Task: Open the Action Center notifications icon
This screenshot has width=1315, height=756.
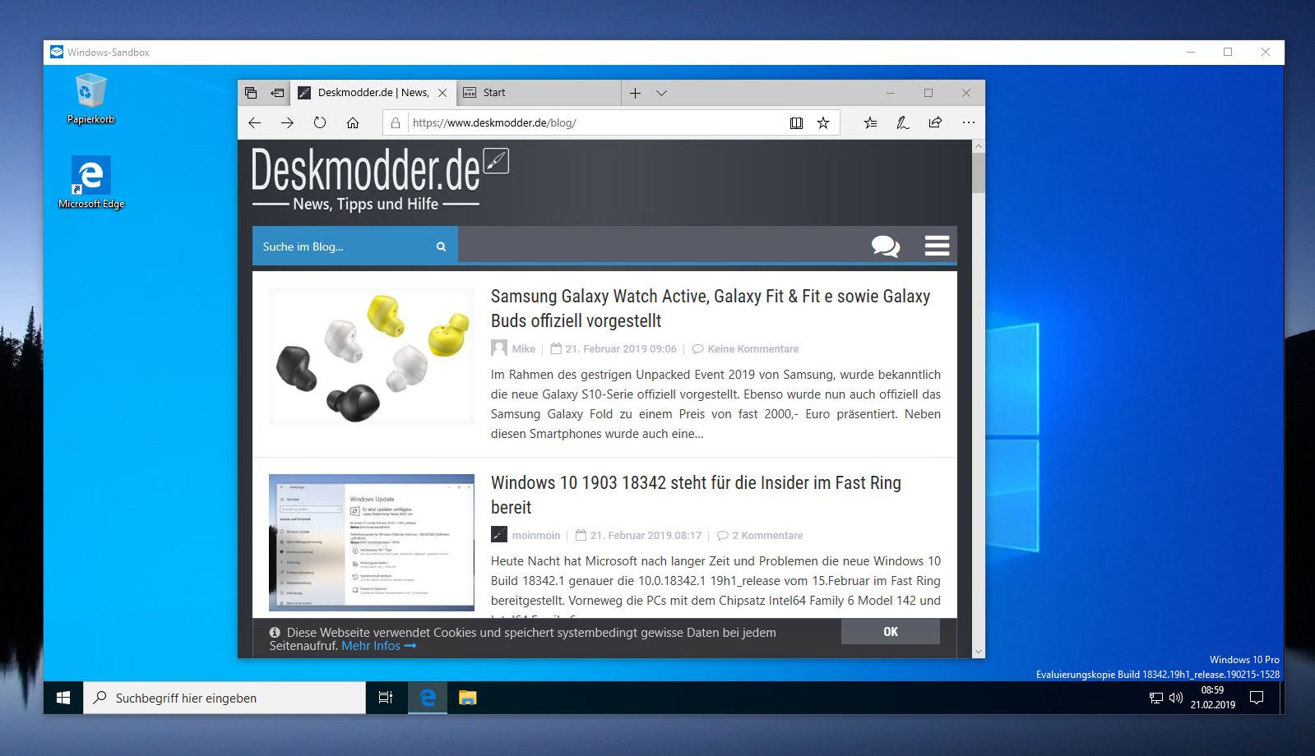Action: coord(1256,698)
